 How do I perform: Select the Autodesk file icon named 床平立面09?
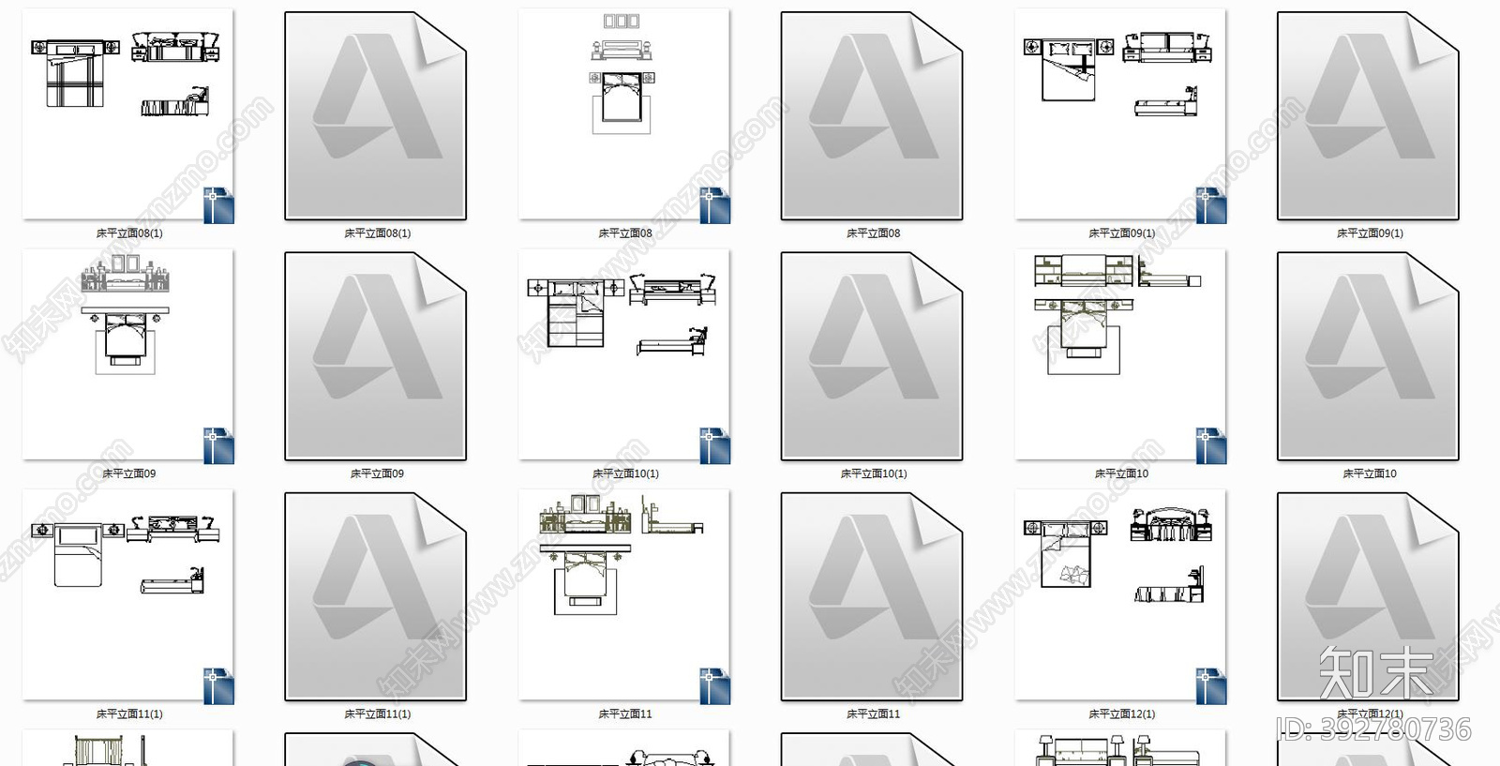point(375,356)
